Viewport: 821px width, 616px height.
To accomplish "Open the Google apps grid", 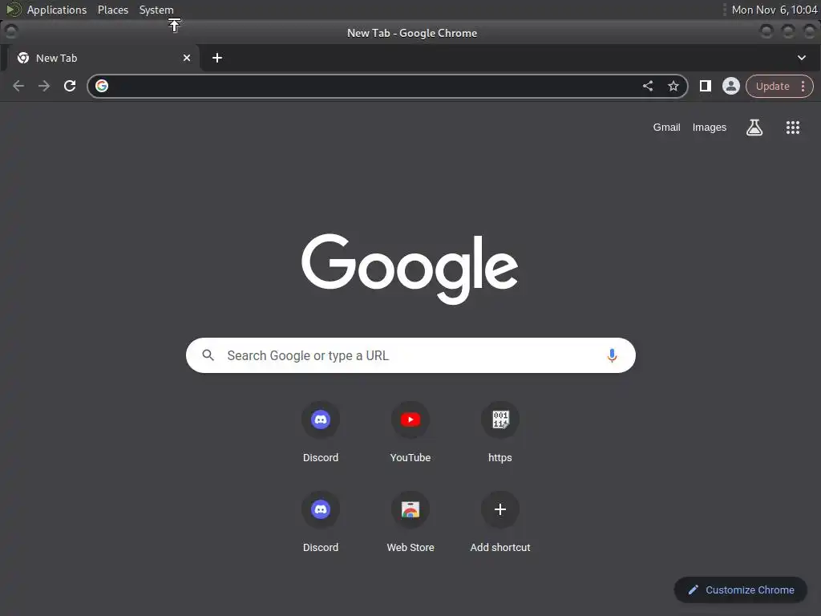I will [x=793, y=128].
